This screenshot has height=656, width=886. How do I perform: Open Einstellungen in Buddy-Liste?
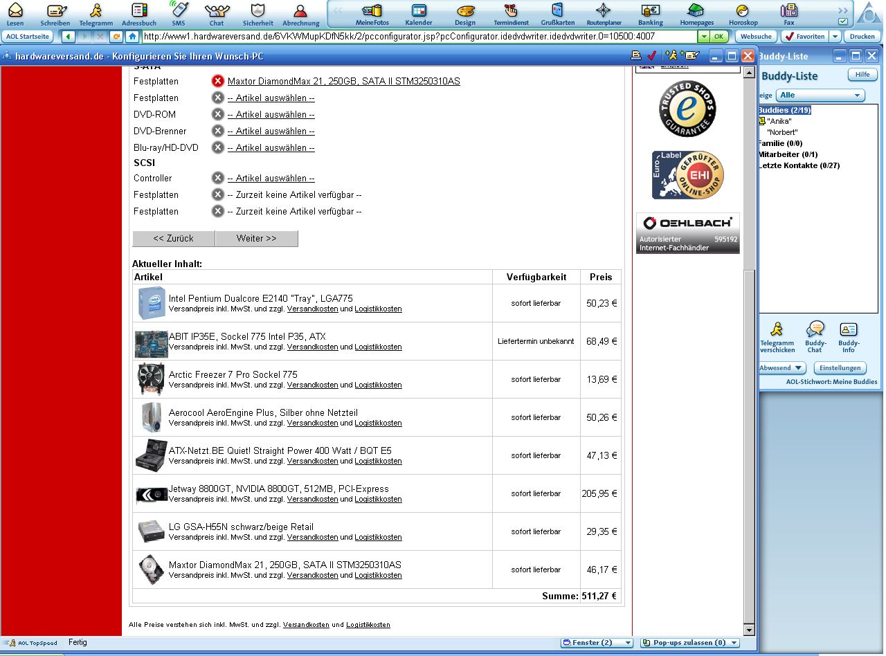[x=840, y=368]
